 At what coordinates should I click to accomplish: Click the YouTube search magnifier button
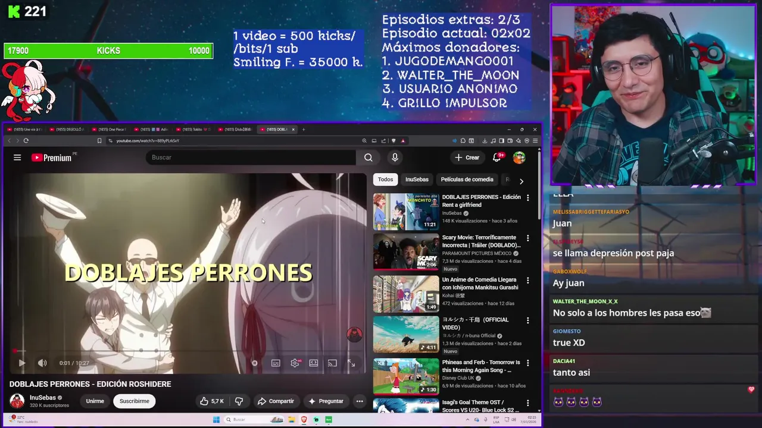(368, 158)
